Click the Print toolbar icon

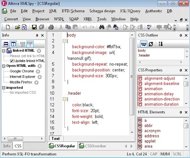click(51, 27)
